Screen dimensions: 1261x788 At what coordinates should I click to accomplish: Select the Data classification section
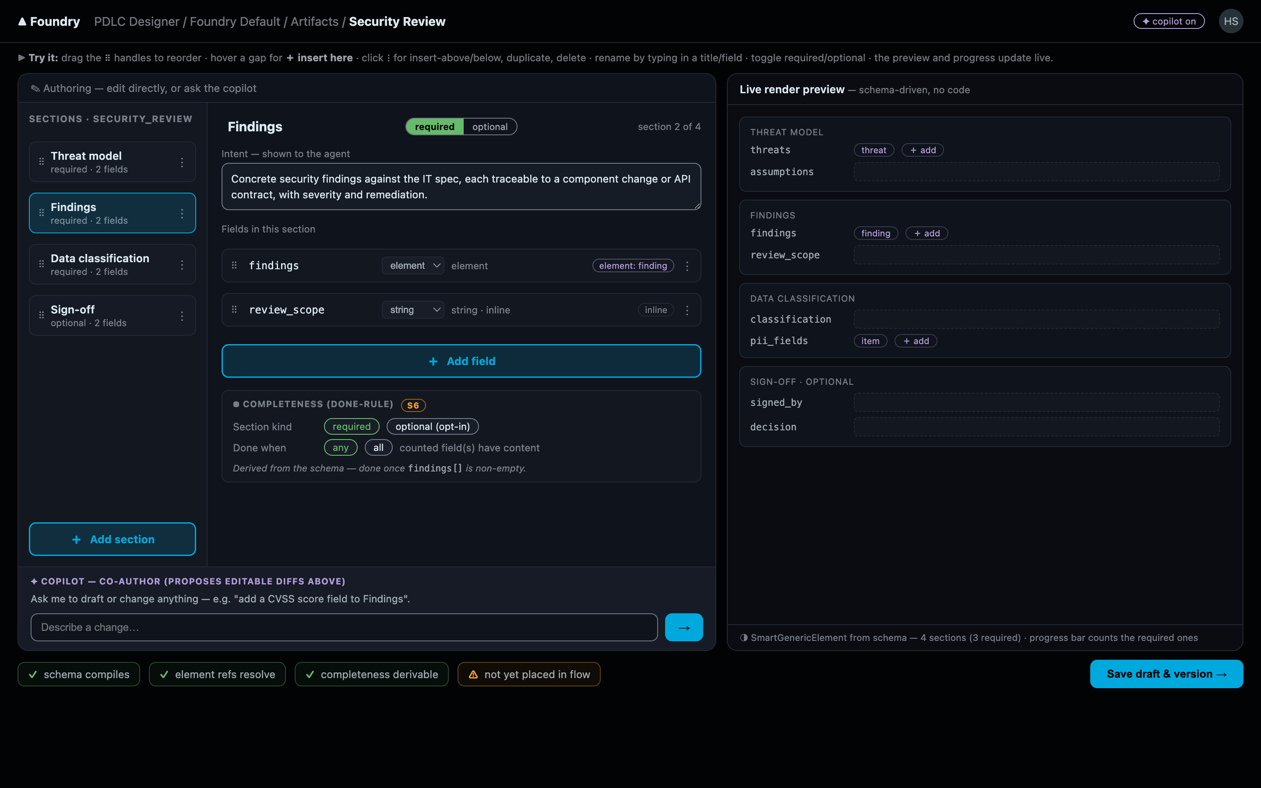pos(113,264)
